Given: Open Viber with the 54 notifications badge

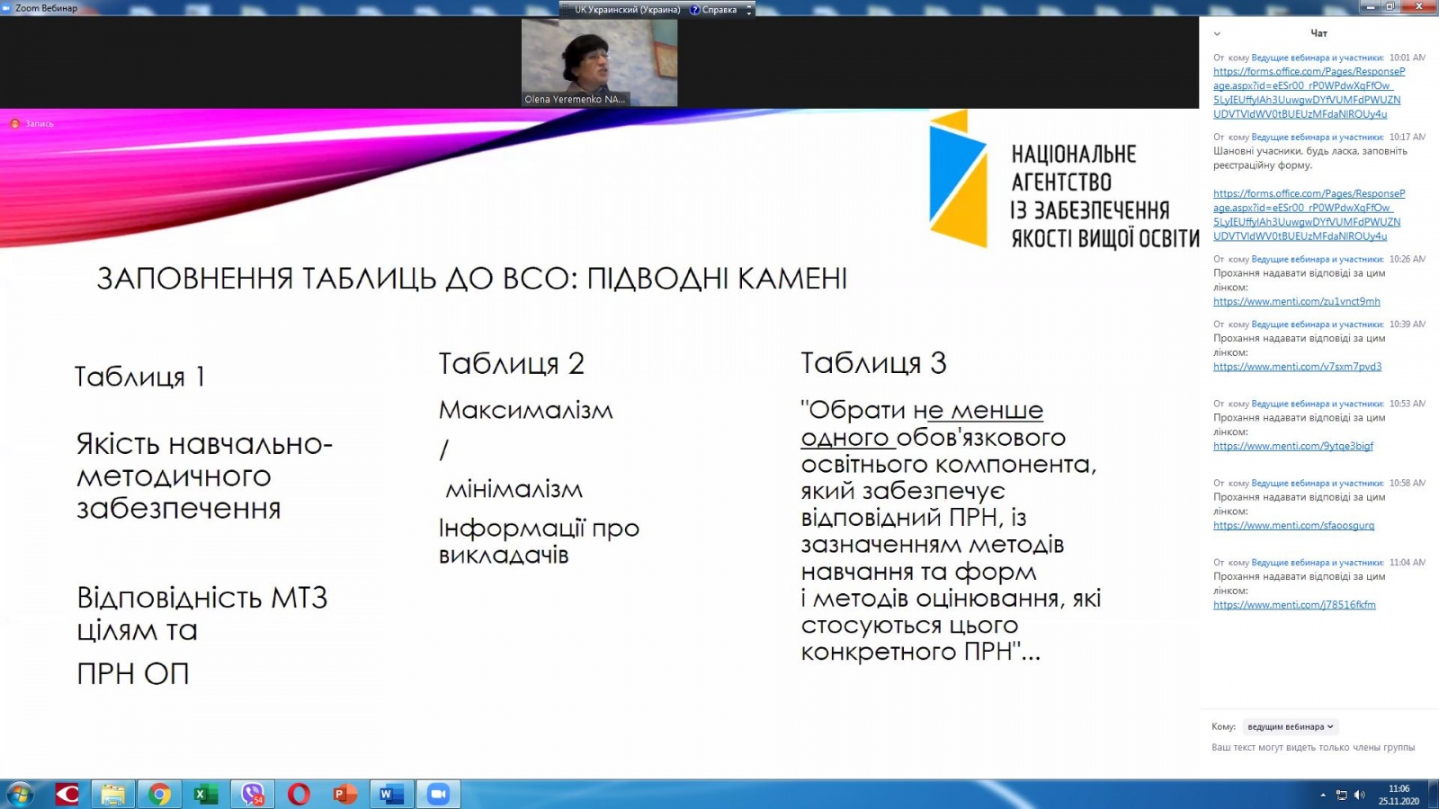Looking at the screenshot, I should (x=253, y=795).
